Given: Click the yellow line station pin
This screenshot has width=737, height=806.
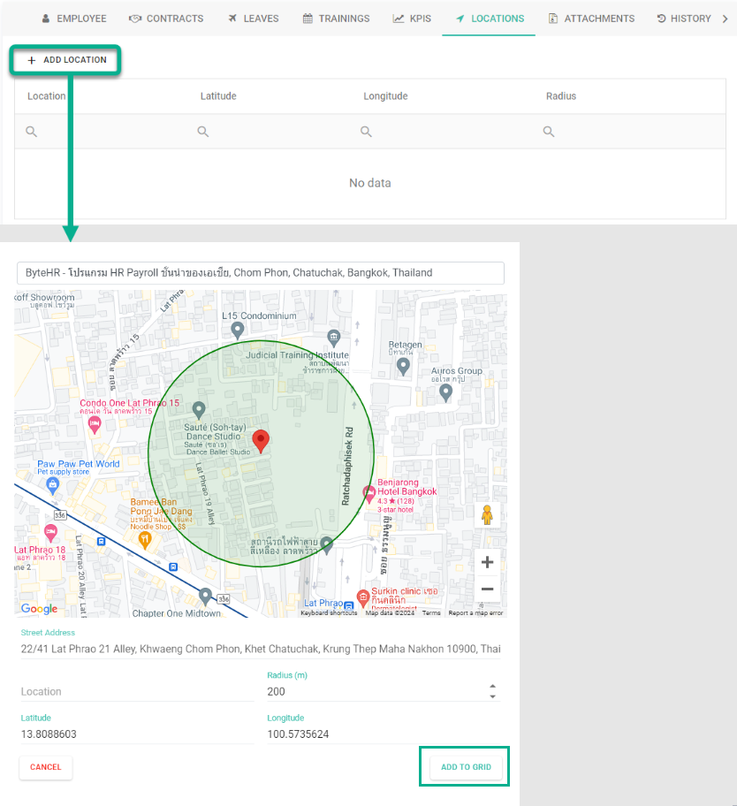Looking at the screenshot, I should click(326, 545).
